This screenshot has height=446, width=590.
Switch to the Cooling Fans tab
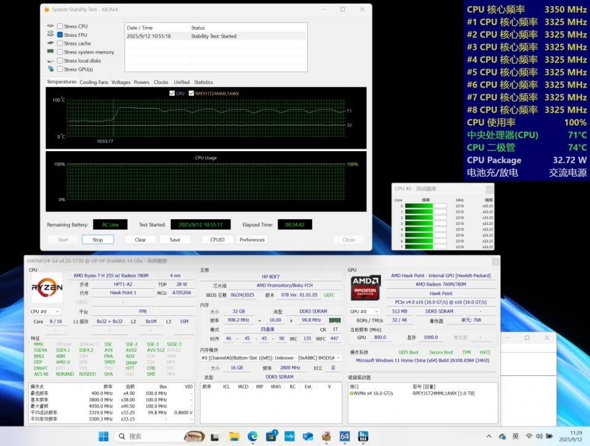click(93, 82)
